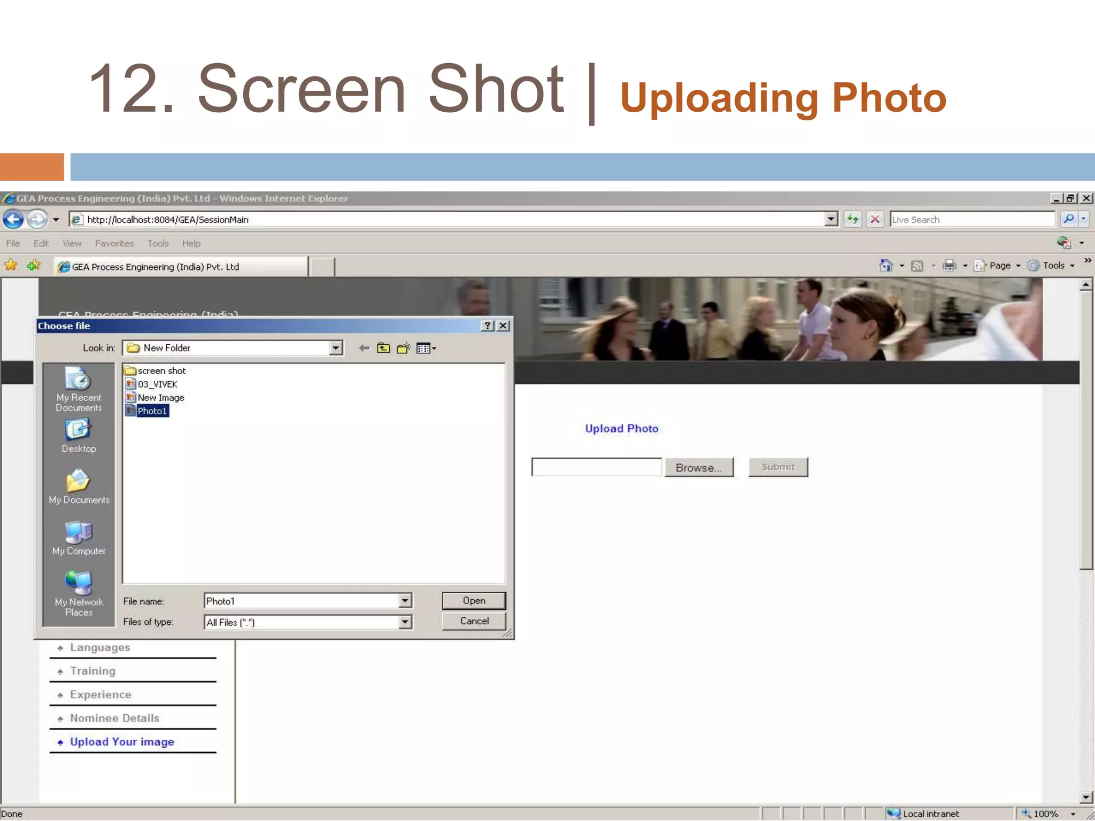Viewport: 1095px width, 821px height.
Task: Click the Search magnifier icon
Action: click(x=1068, y=219)
